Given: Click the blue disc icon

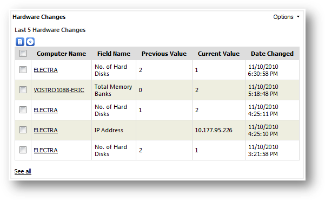Looking at the screenshot, I should [x=30, y=42].
